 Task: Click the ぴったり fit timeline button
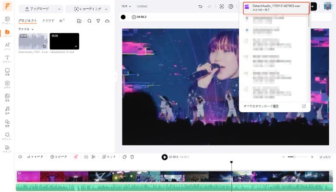325,157
